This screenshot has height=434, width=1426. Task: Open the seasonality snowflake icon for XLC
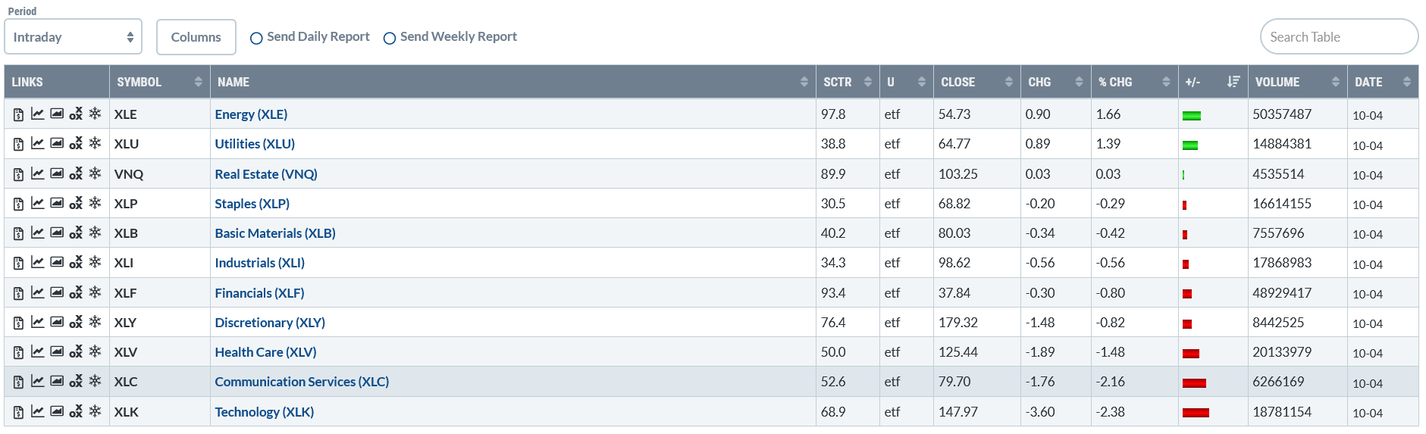(x=95, y=381)
